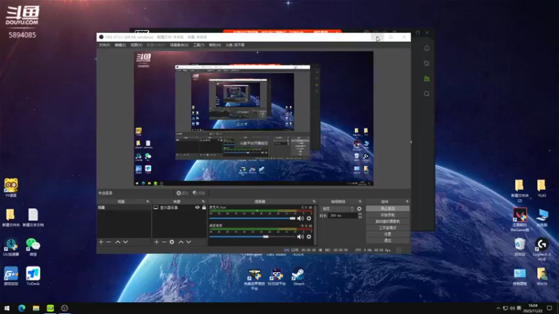
Task: Click the green contacts icon in the background window
Action: click(x=427, y=78)
